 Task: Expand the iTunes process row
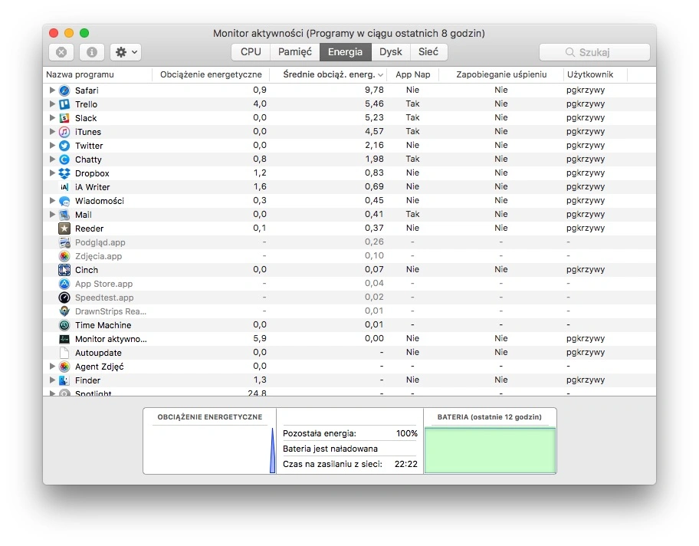click(x=51, y=132)
